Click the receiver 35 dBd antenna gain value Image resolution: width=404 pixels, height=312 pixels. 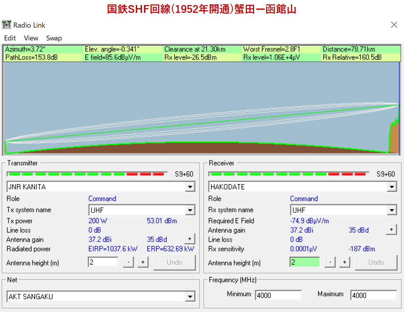click(358, 230)
